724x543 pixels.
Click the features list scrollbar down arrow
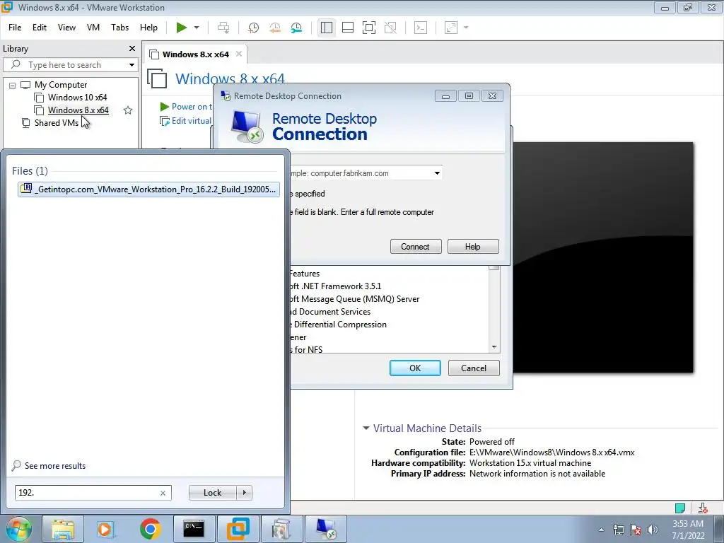494,347
